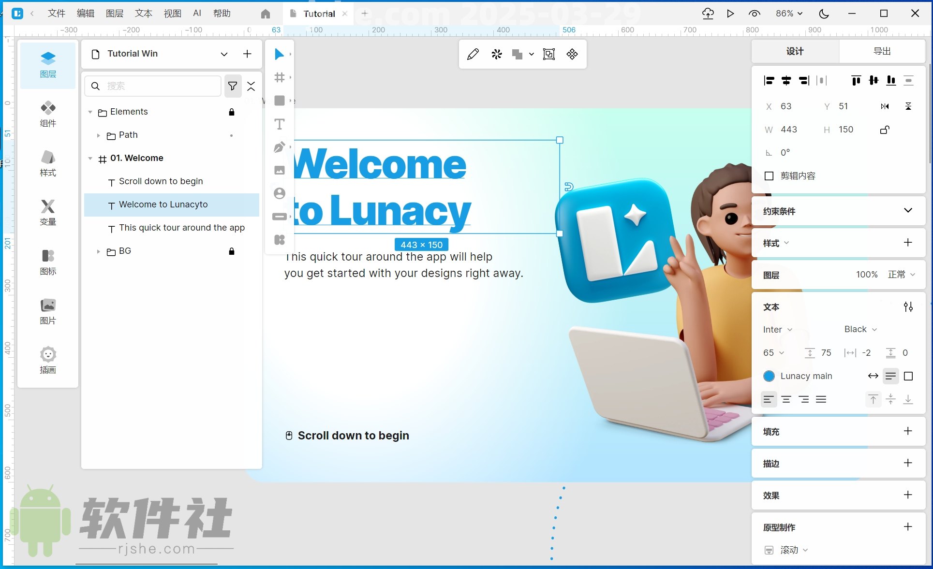This screenshot has height=569, width=933.
Task: Open the Photos sidebar panel
Action: tap(48, 311)
